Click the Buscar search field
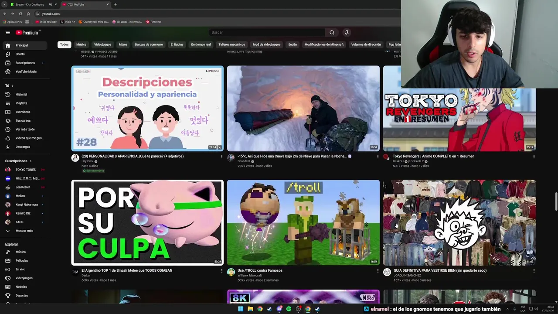 pyautogui.click(x=267, y=32)
